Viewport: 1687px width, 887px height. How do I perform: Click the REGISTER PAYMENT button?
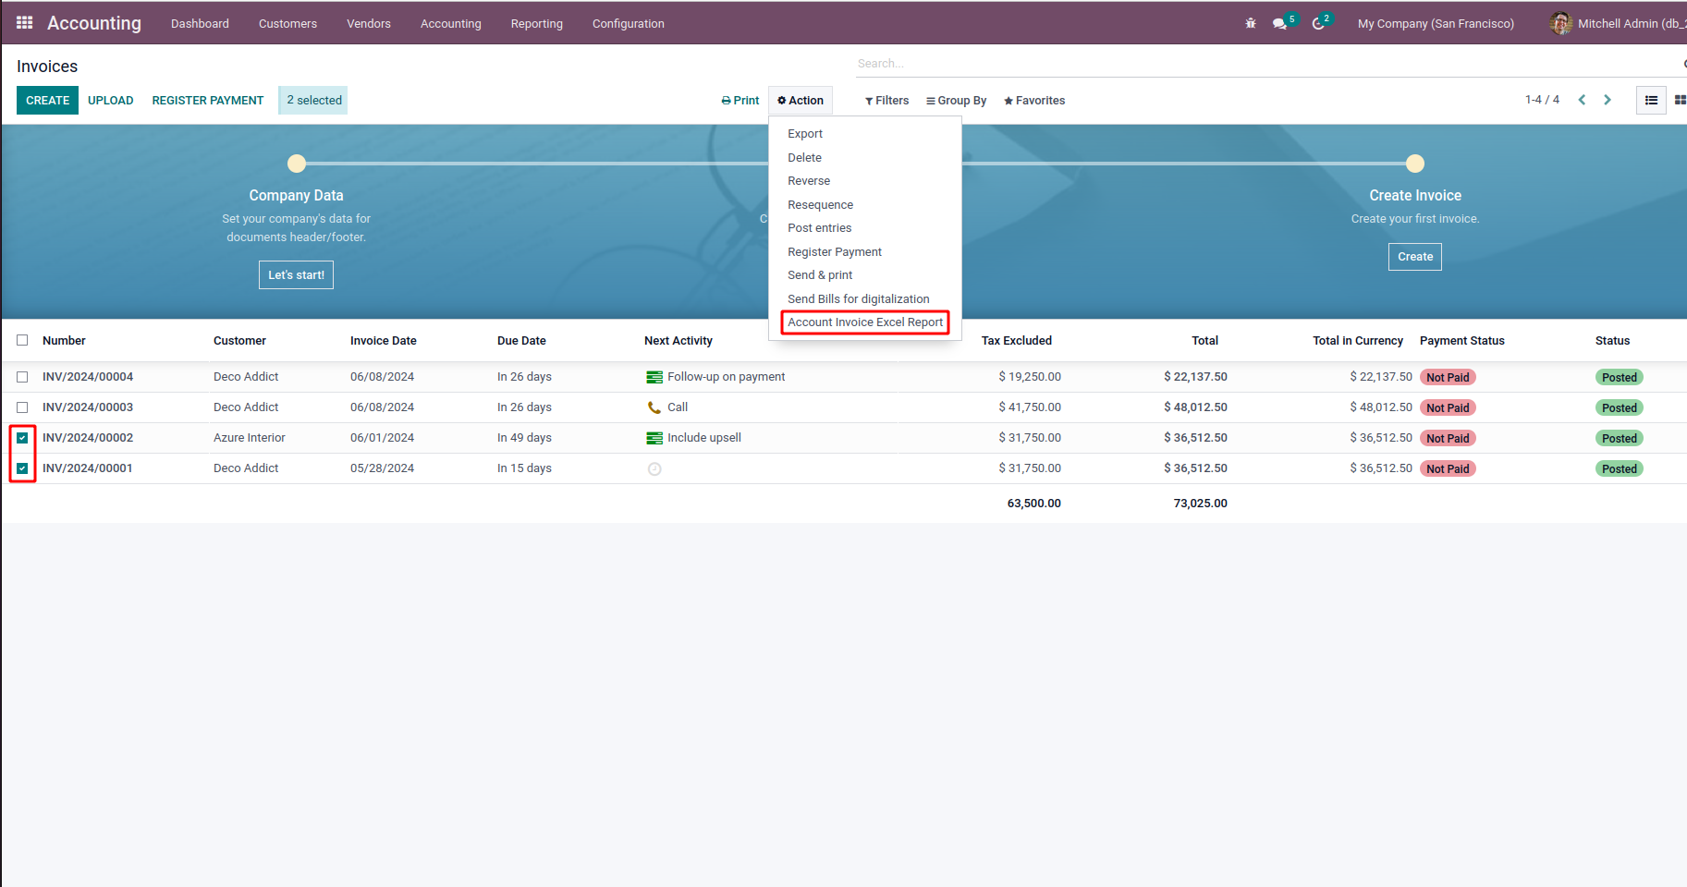click(x=208, y=101)
